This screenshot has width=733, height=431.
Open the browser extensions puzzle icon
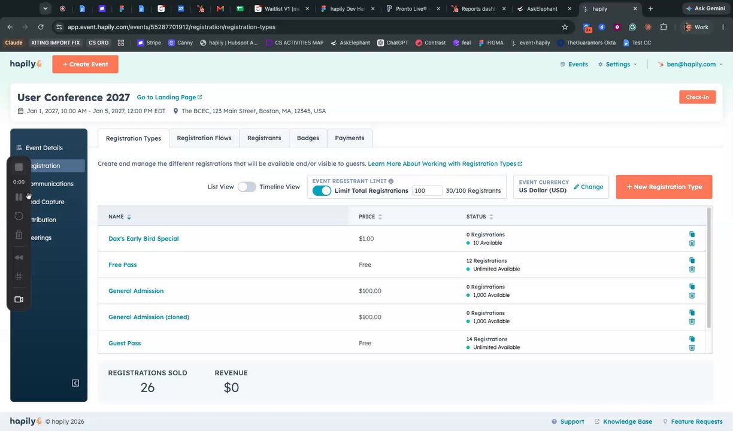(x=664, y=27)
